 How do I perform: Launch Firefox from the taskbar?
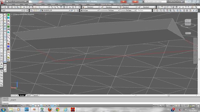coord(50,110)
